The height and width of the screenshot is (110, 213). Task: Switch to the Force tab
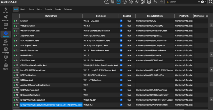pyautogui.click(x=31, y=9)
